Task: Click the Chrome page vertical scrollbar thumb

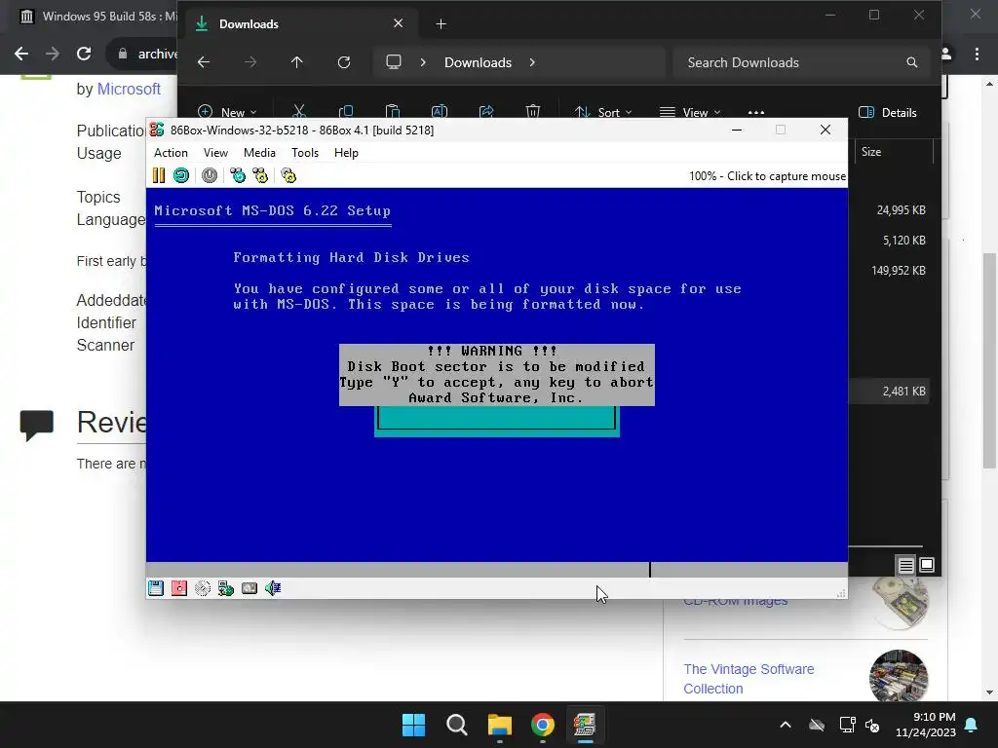Action: (990, 360)
